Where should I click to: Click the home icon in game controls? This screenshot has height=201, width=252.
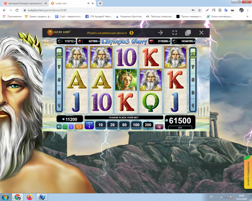[x=159, y=127]
